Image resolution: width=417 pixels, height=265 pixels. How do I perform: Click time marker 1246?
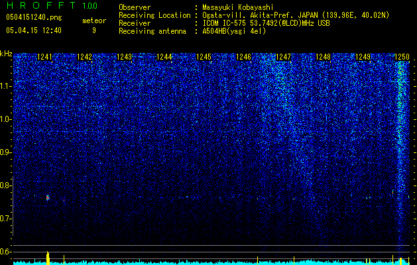pyautogui.click(x=243, y=56)
